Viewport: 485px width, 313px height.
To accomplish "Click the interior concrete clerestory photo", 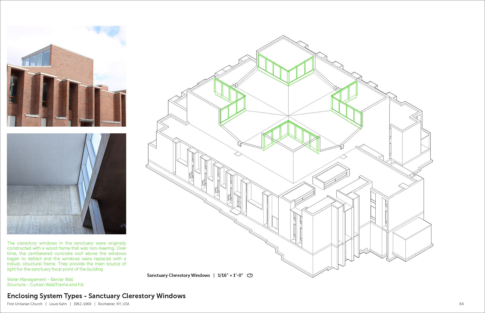I will [66, 184].
